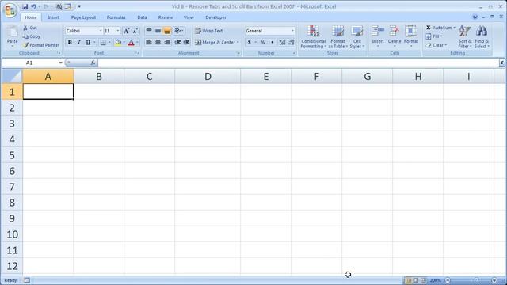Toggle bold formatting
Image resolution: width=507 pixels, height=285 pixels.
(70, 42)
